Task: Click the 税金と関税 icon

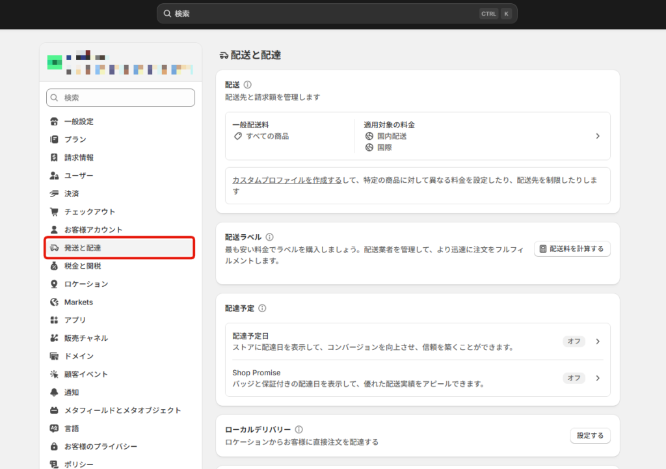Action: click(x=54, y=265)
